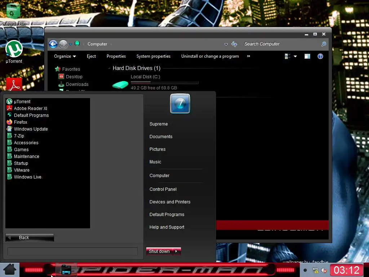This screenshot has height=277, width=369.
Task: Change the view with the views icon
Action: click(x=288, y=56)
